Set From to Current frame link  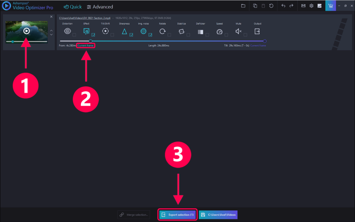click(85, 46)
